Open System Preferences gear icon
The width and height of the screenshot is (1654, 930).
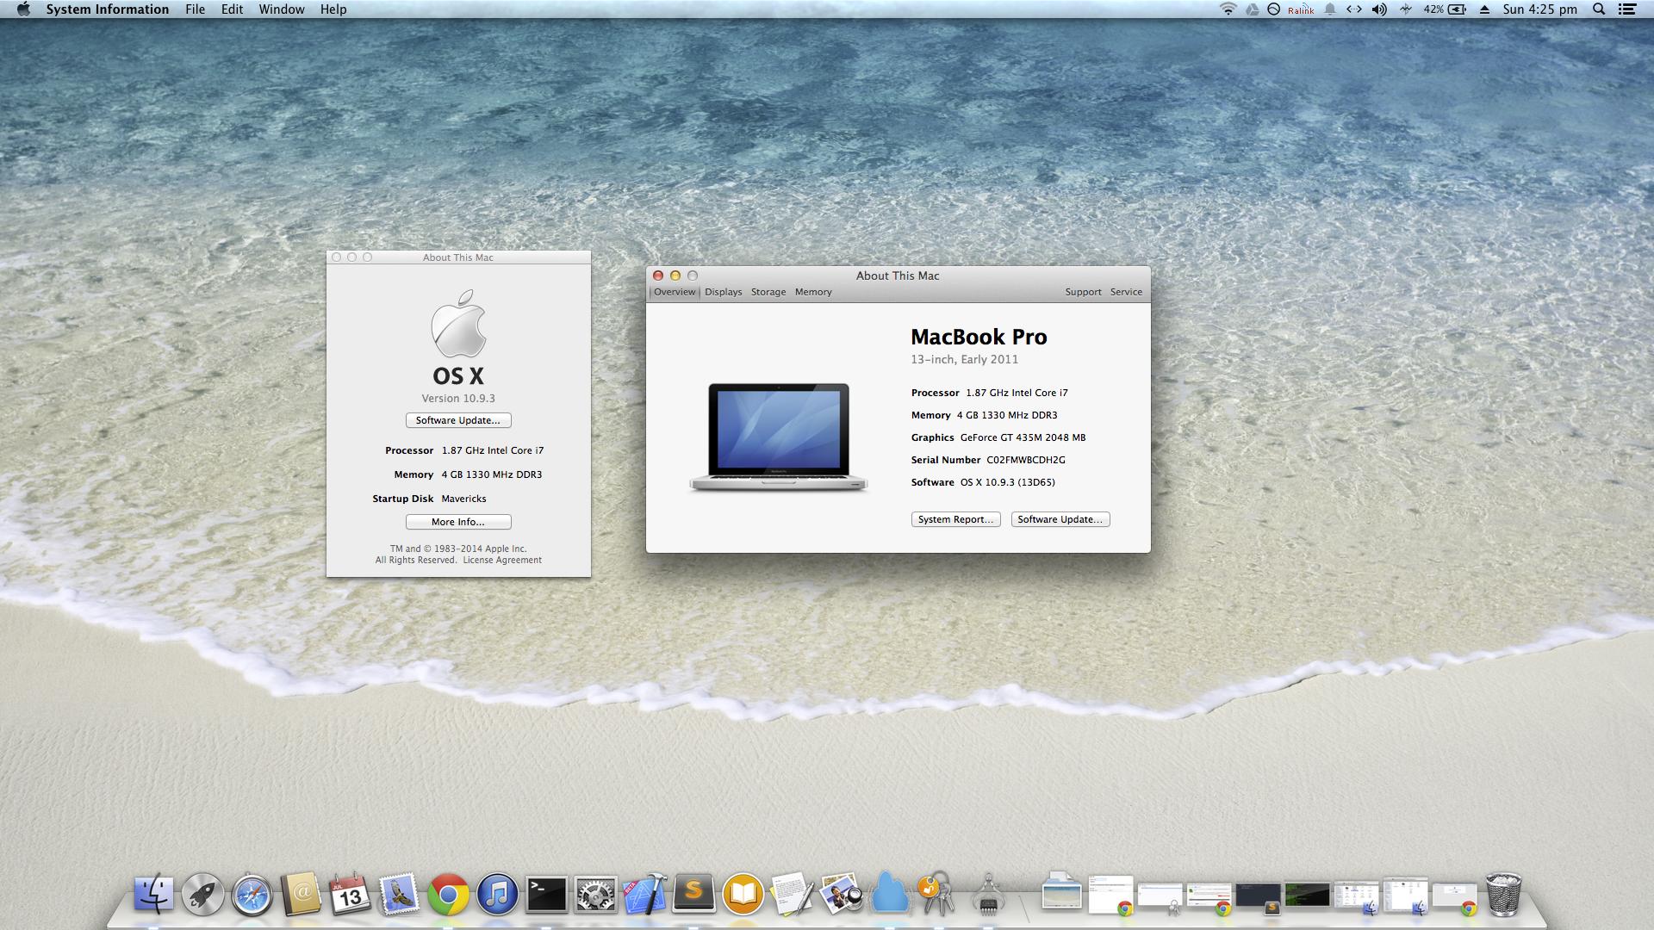tap(595, 895)
